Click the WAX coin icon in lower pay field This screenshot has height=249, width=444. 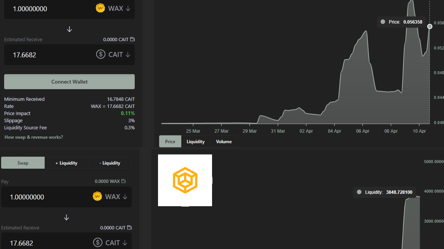(x=97, y=196)
